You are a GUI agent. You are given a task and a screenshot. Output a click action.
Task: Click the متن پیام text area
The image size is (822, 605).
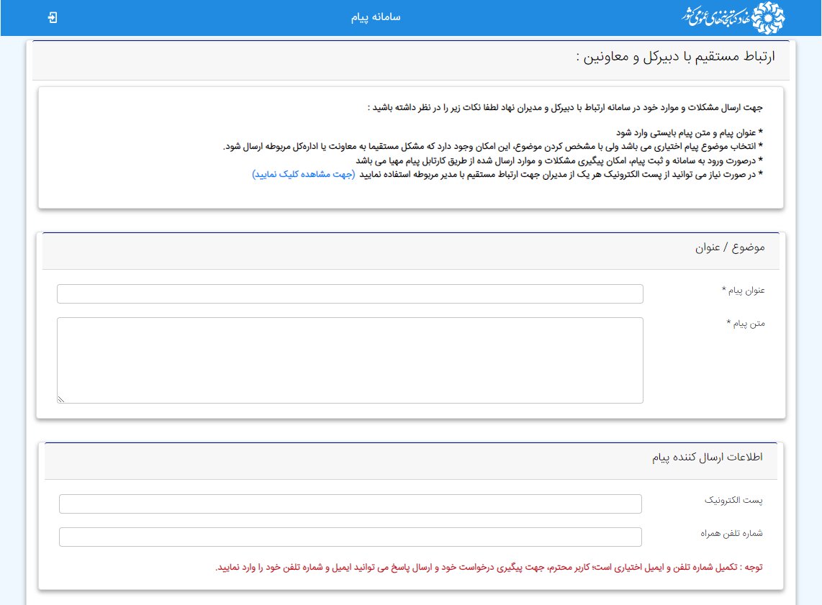tap(350, 358)
